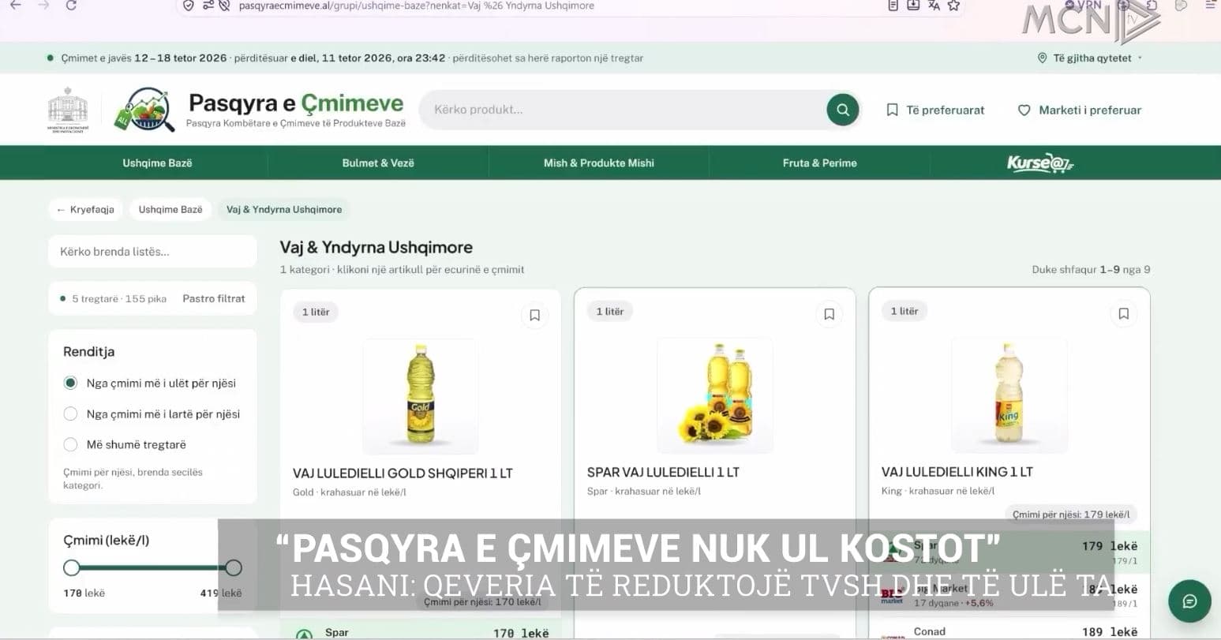This screenshot has height=640, width=1221.
Task: Click the location pin icon for cities
Action: click(x=1042, y=58)
